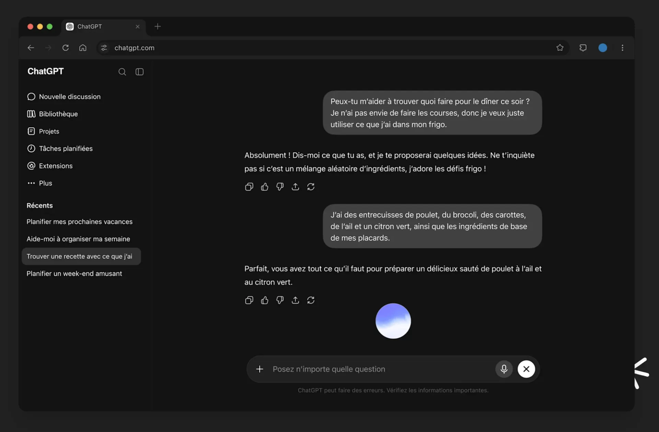
Task: Collapse the sidebar with the panel toggle icon
Action: coord(139,72)
